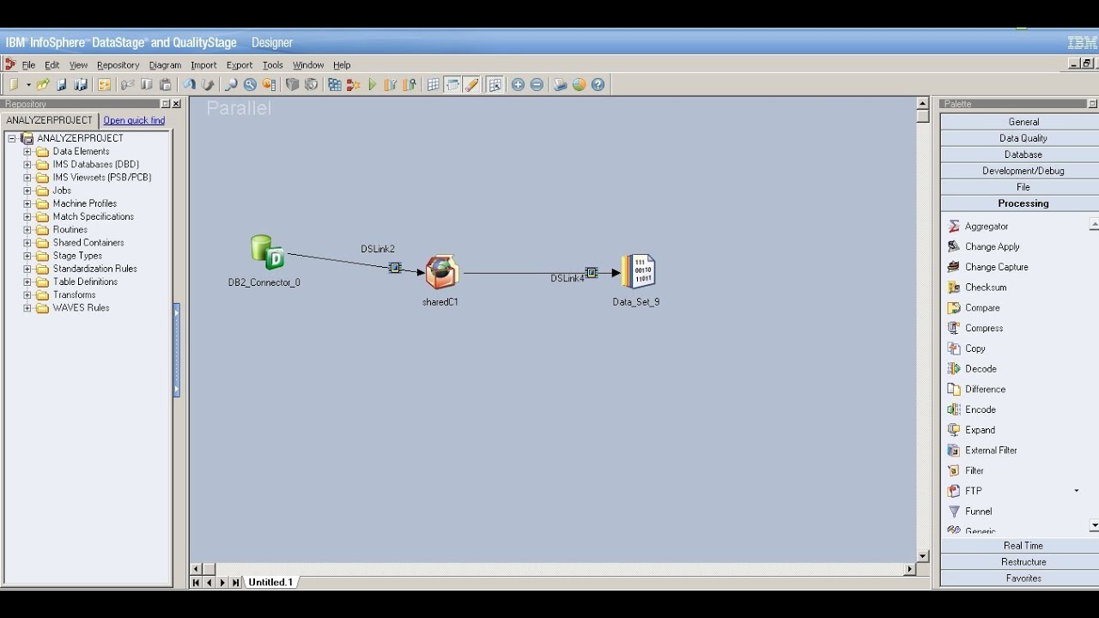Open the Repository menu

[x=118, y=65]
